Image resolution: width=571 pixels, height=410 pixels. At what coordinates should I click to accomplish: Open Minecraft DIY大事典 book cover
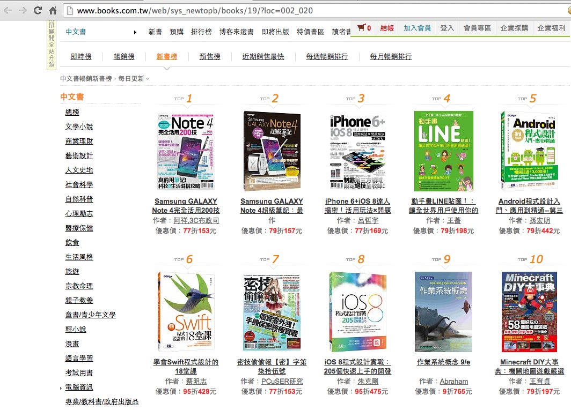tap(529, 312)
